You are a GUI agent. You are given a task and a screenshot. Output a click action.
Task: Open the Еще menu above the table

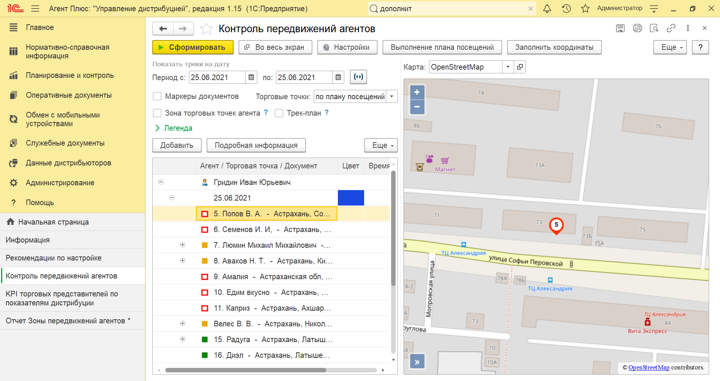[x=381, y=145]
